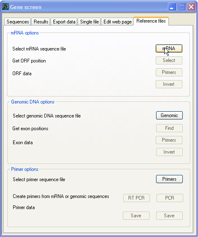This screenshot has width=198, height=237.
Task: Choose genomic DNA file with Genomic button
Action: (169, 115)
